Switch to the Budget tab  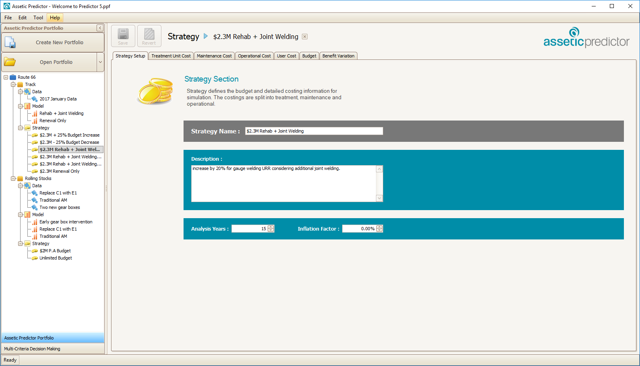[x=309, y=56]
